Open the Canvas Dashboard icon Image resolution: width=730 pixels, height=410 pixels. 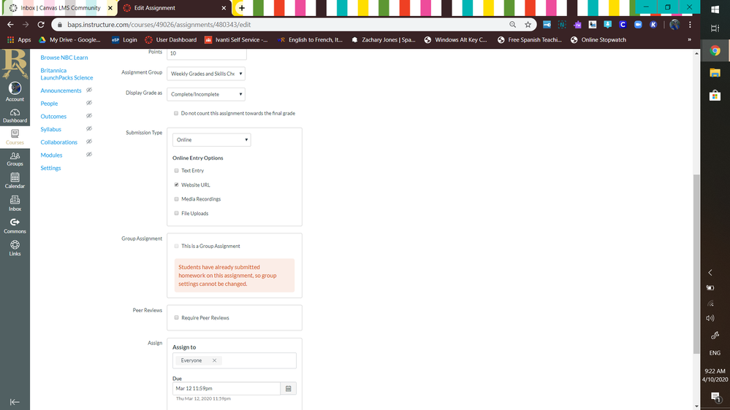[x=15, y=115]
